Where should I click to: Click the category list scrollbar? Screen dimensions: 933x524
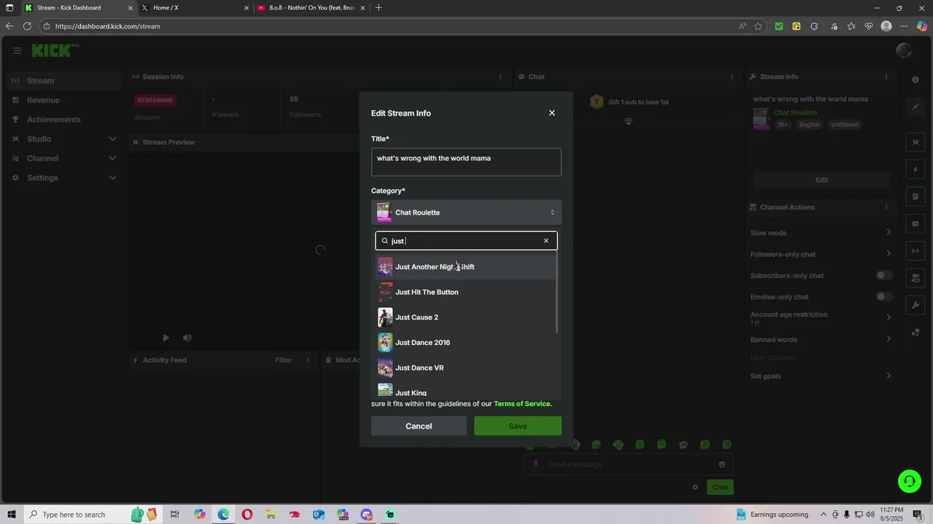557,293
